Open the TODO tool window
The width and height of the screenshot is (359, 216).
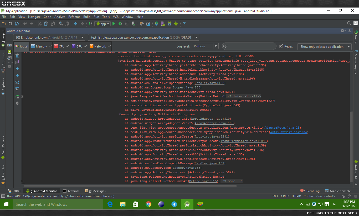pos(14,191)
